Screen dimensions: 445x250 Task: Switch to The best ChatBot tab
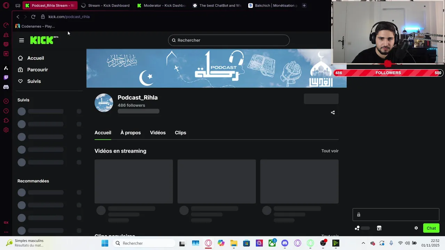217,6
